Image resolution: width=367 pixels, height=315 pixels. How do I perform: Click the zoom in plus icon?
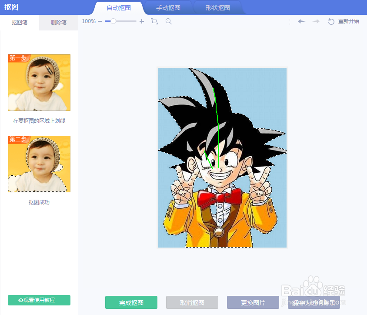pyautogui.click(x=142, y=21)
